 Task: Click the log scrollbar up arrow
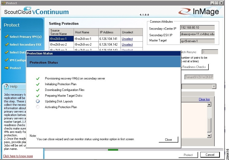click(209, 104)
